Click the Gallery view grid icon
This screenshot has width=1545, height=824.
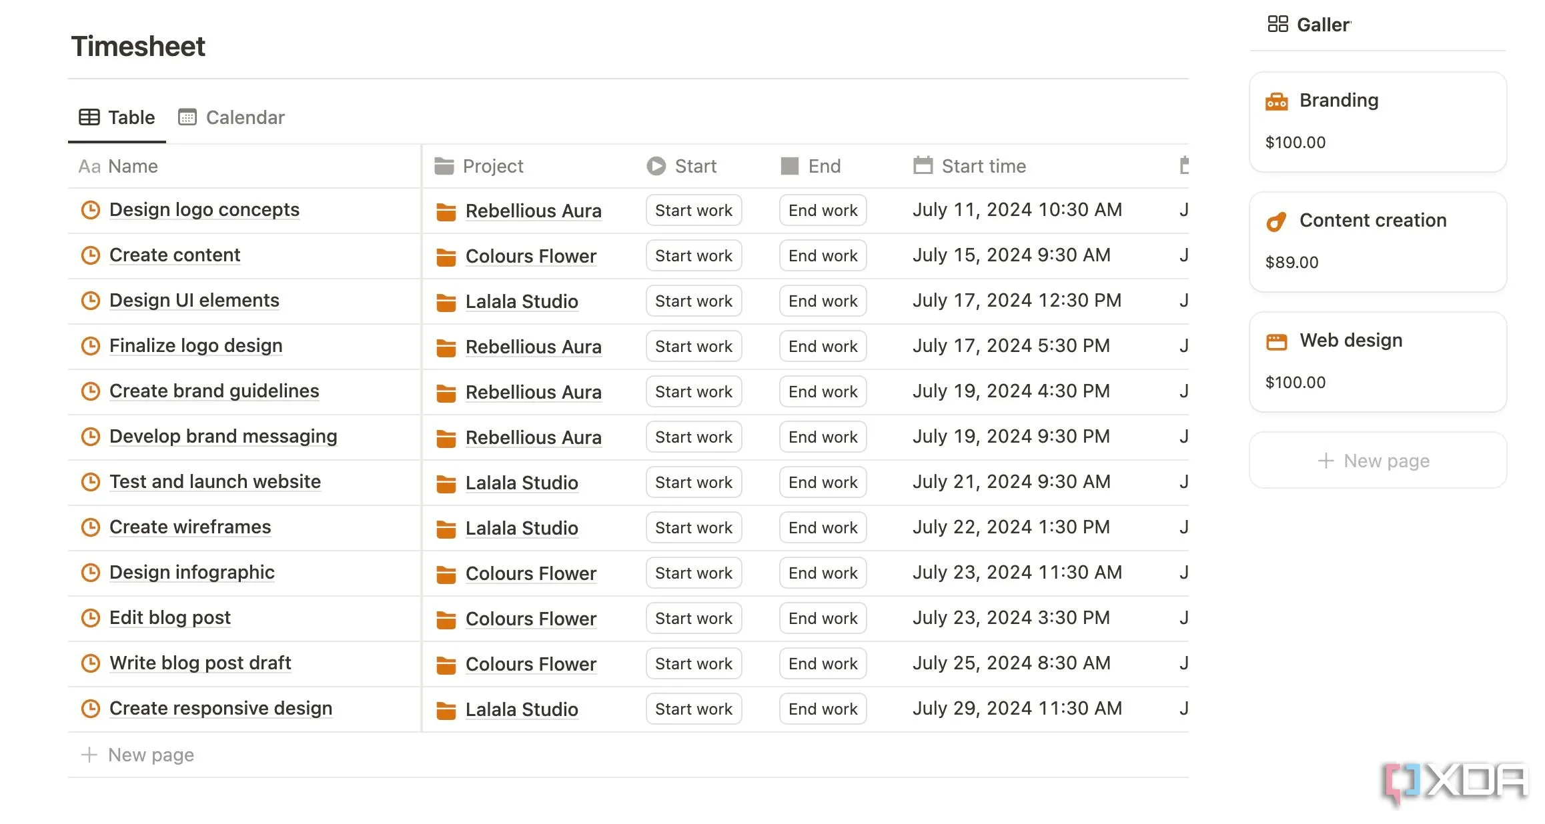pos(1277,25)
